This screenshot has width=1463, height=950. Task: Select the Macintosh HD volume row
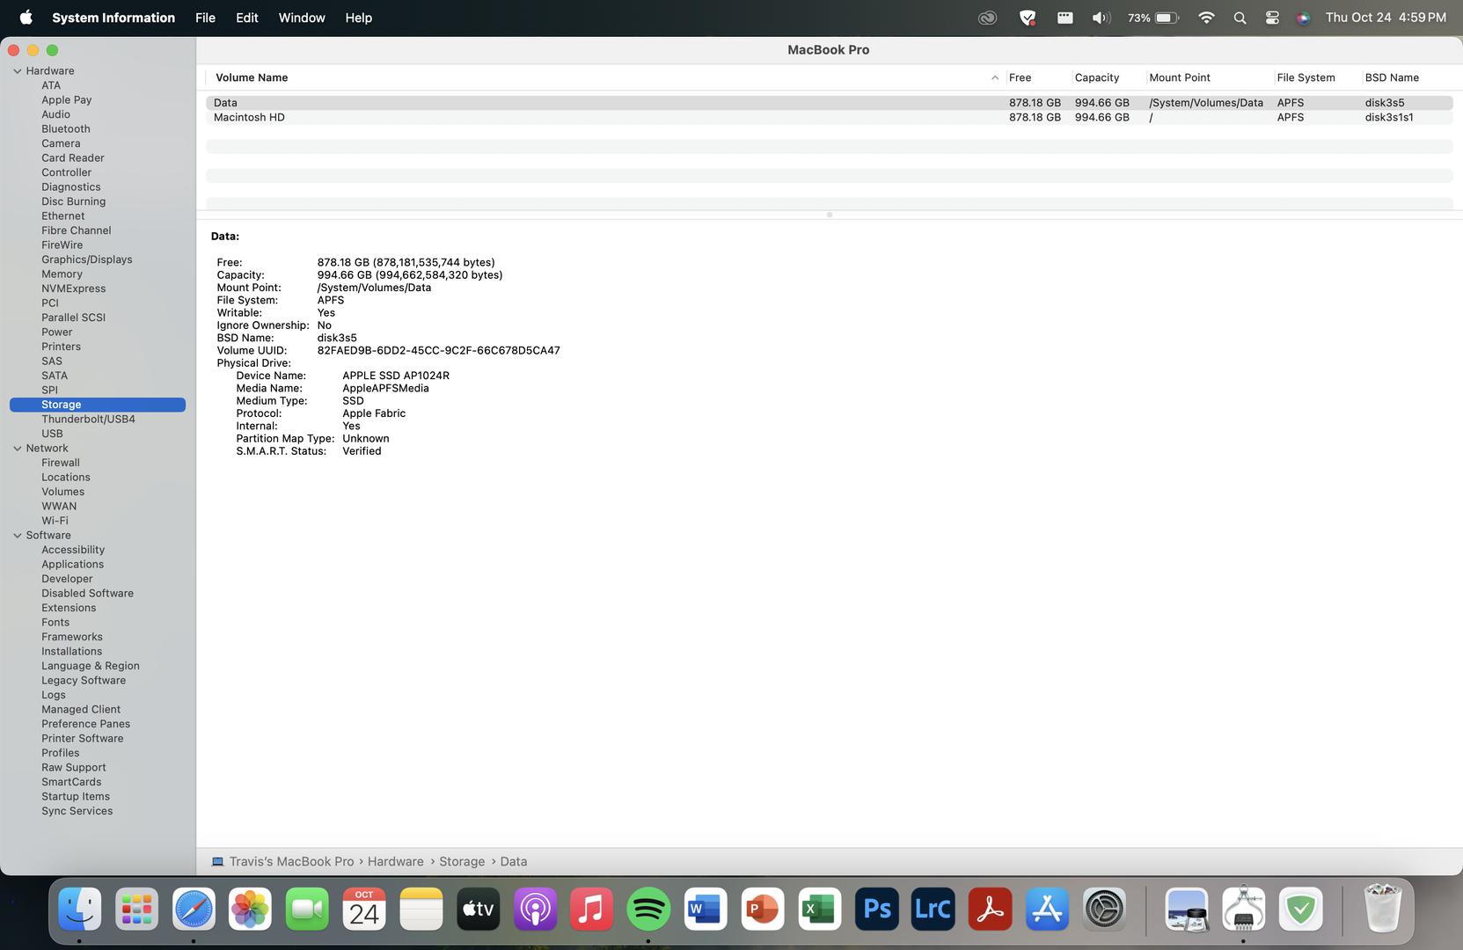[829, 117]
